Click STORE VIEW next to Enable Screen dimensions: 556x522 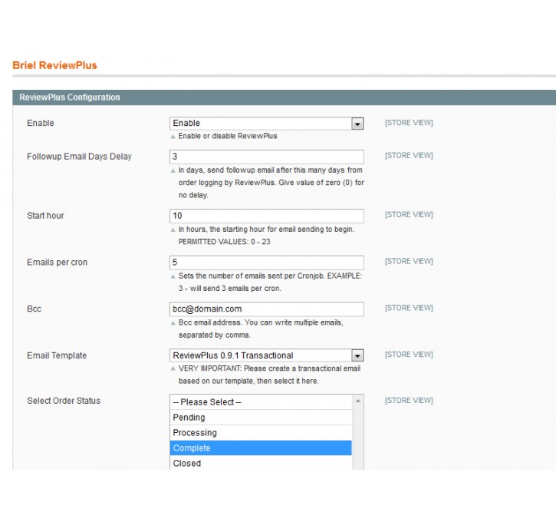click(409, 123)
